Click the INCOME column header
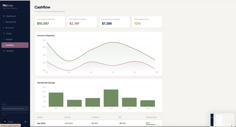Screen dimensions: 236x127 (x=68, y=117)
